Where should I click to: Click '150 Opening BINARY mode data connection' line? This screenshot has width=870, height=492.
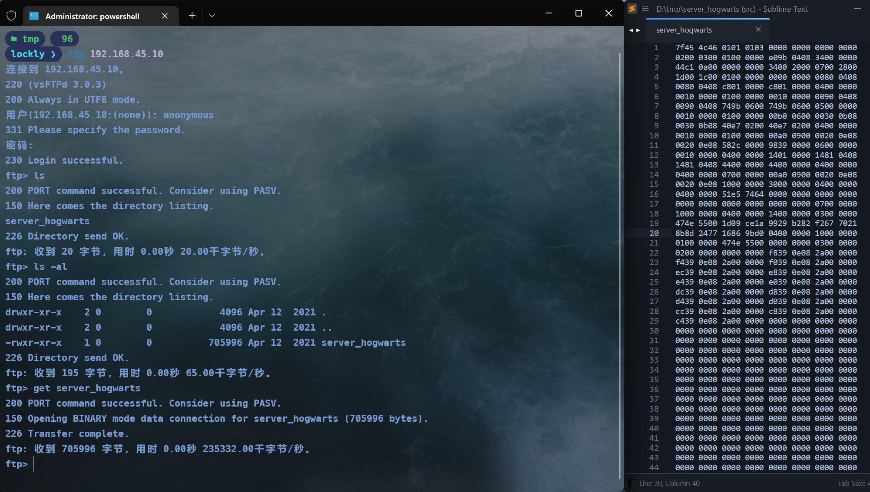pos(217,418)
